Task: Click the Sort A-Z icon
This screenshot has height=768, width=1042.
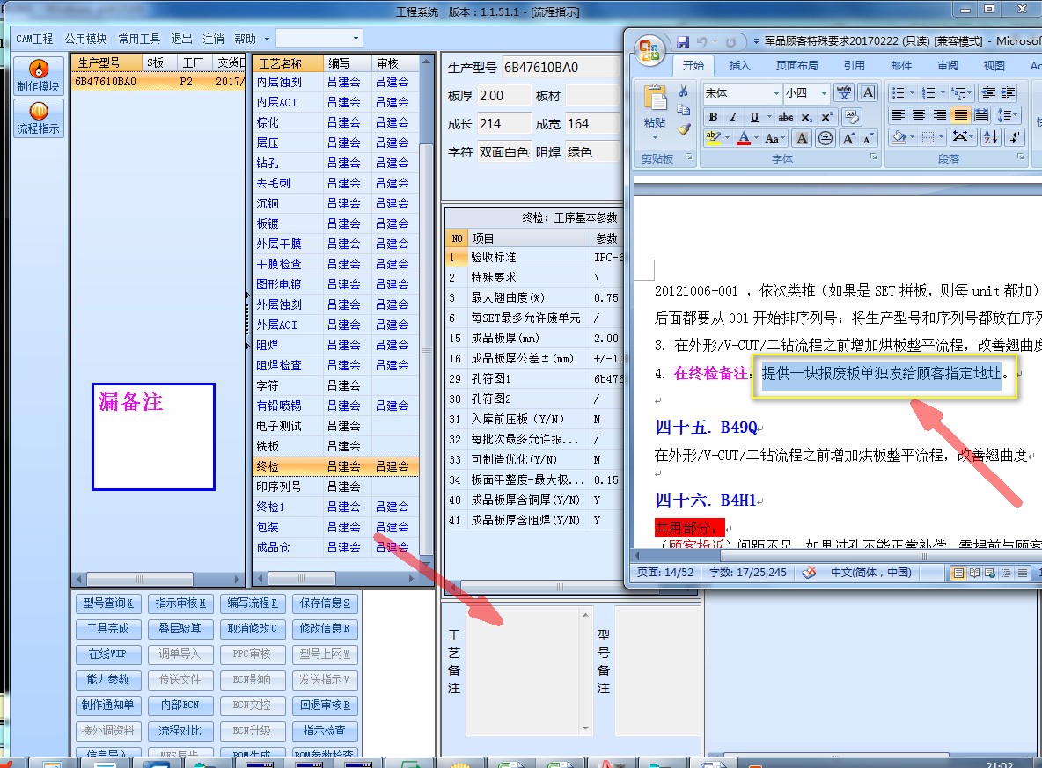Action: click(x=990, y=137)
